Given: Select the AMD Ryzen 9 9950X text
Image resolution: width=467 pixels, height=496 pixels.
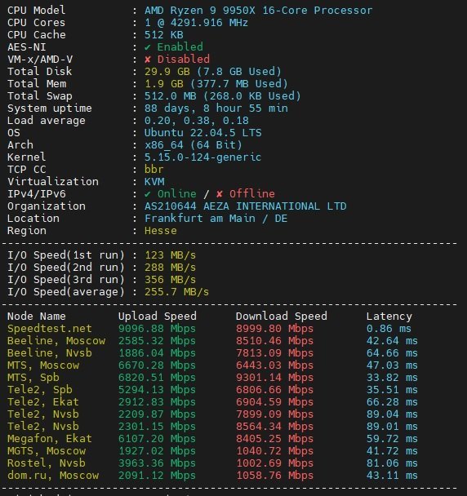Looking at the screenshot, I should [200, 11].
